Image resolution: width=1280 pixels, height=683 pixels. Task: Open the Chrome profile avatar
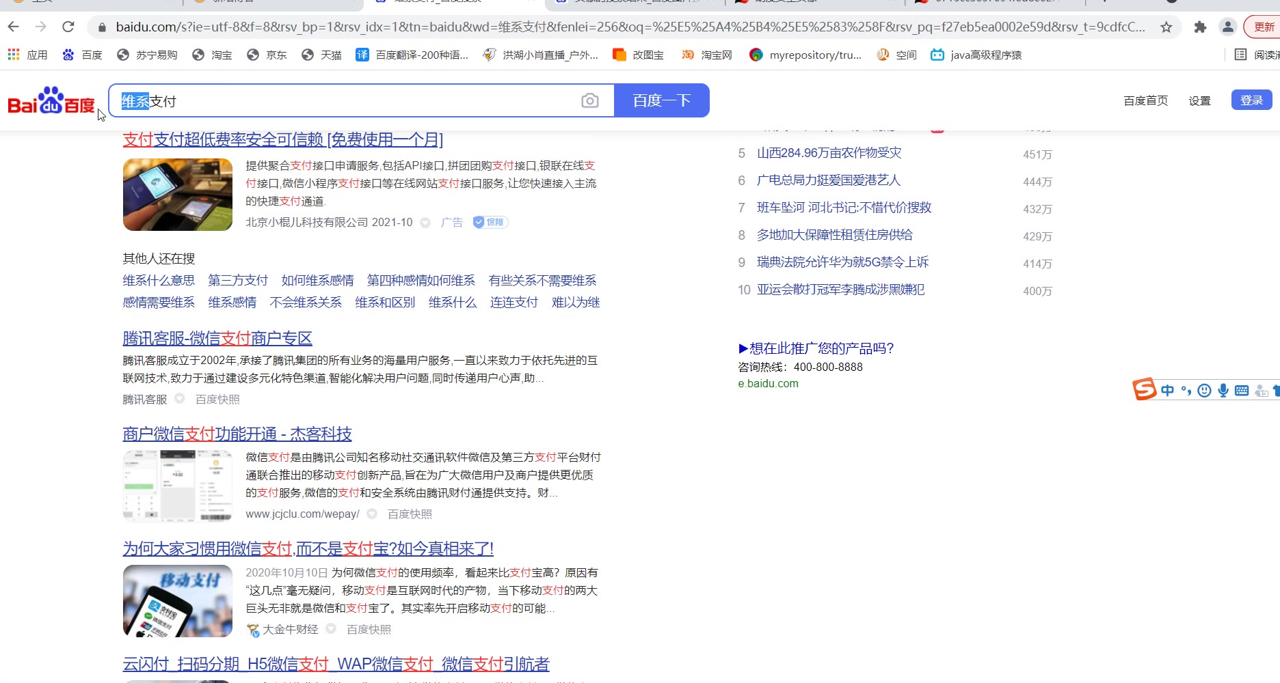pos(1228,27)
